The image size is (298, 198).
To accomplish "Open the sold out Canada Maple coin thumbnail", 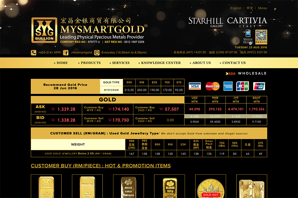I will tap(210, 186).
